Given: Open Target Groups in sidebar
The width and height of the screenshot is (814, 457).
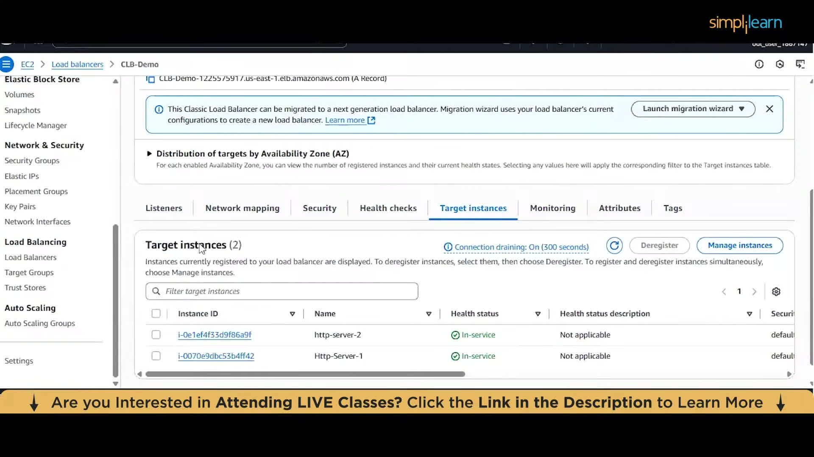Looking at the screenshot, I should (29, 273).
